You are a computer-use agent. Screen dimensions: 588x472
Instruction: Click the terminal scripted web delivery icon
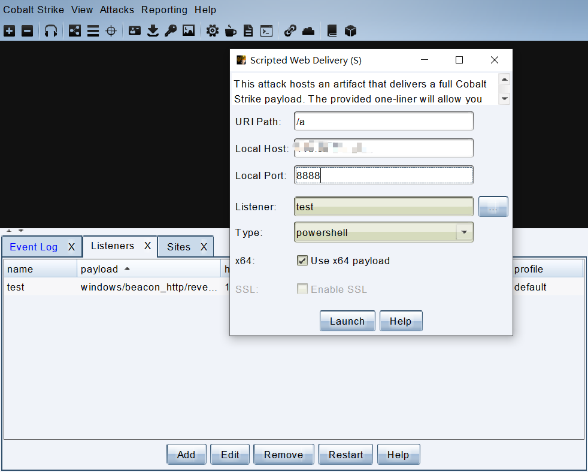coord(266,31)
